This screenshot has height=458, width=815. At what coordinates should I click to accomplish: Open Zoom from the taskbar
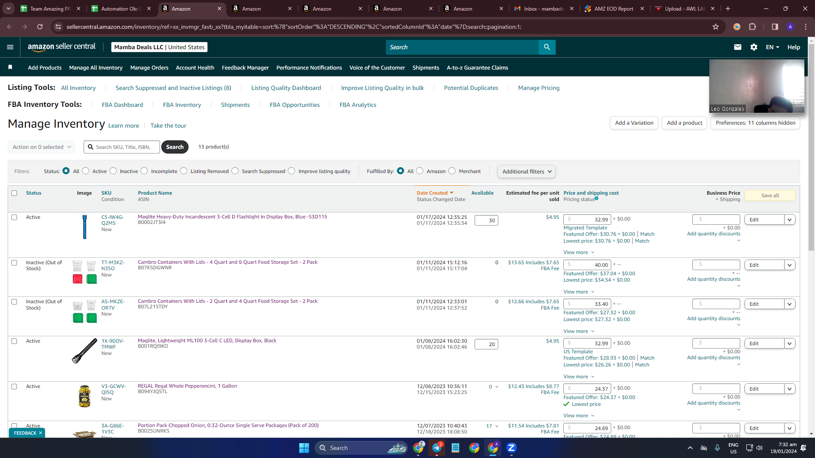pyautogui.click(x=511, y=448)
